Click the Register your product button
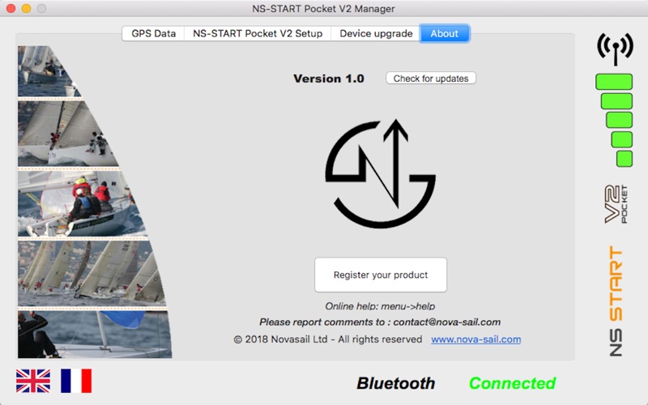Viewport: 648px width, 405px height. (x=381, y=275)
